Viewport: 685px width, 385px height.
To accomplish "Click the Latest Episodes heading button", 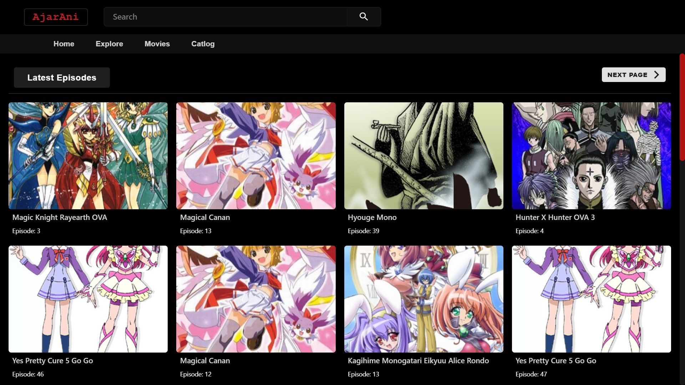I will pos(62,78).
